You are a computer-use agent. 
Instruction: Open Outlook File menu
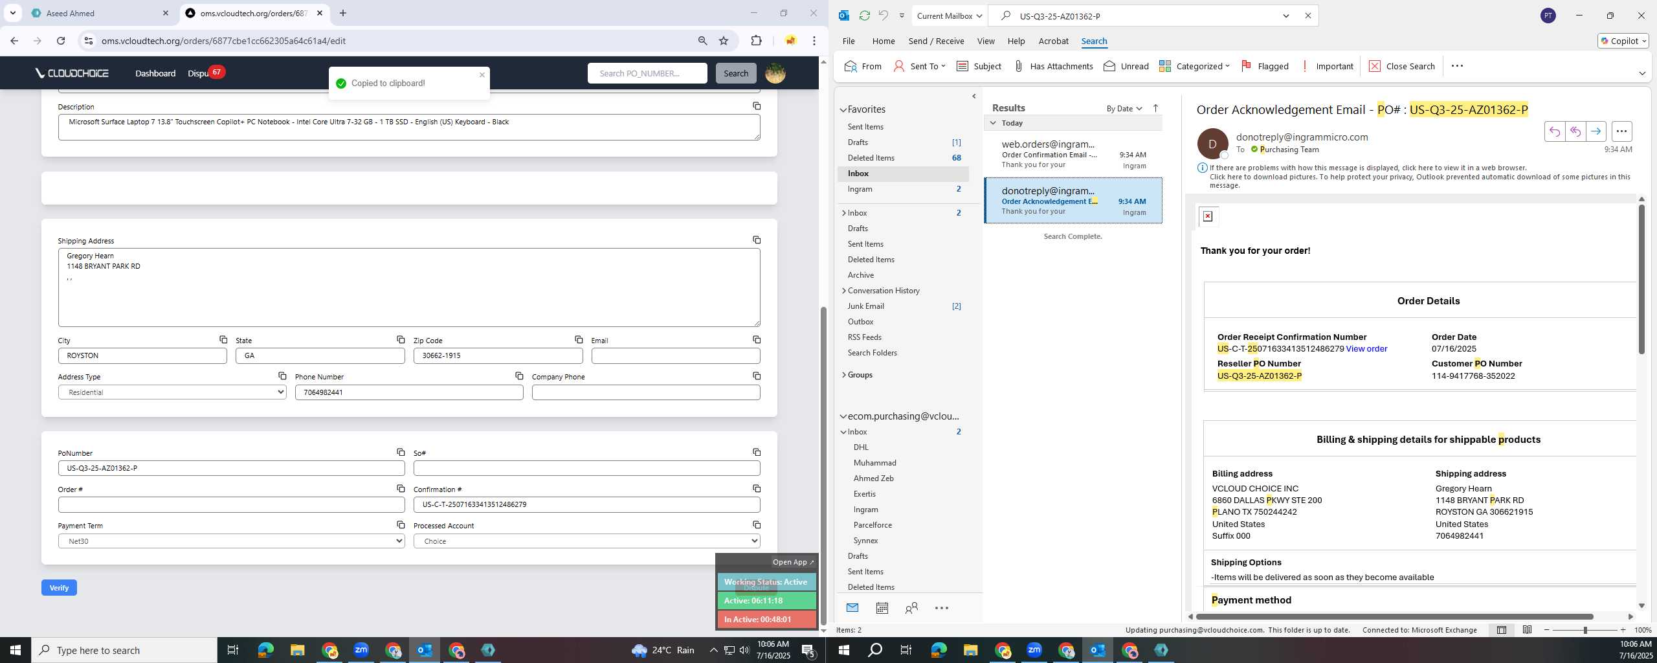click(x=849, y=41)
